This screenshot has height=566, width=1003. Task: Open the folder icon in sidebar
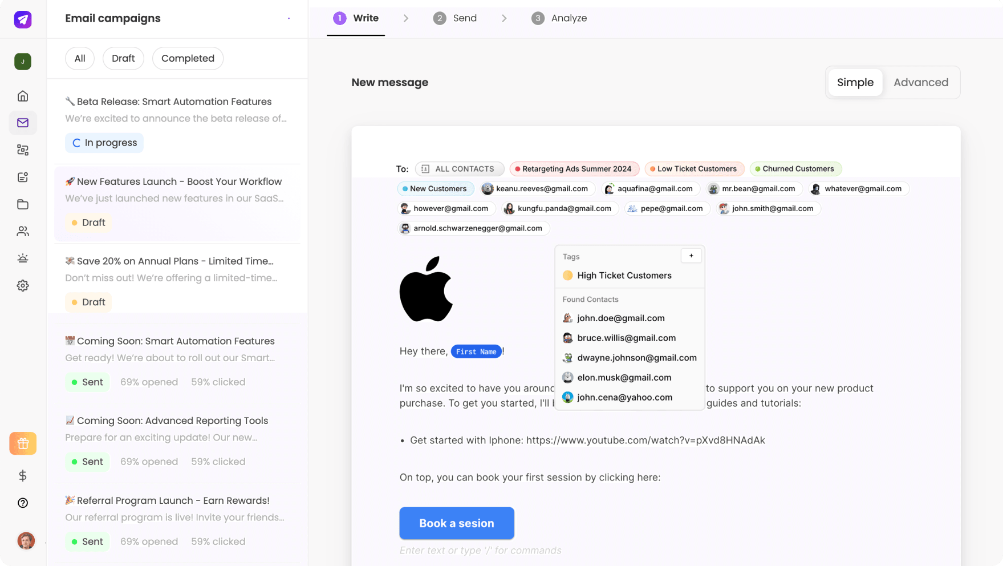[23, 204]
